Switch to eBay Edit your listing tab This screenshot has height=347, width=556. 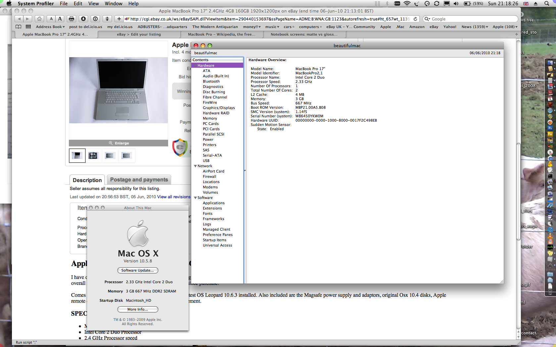[139, 34]
